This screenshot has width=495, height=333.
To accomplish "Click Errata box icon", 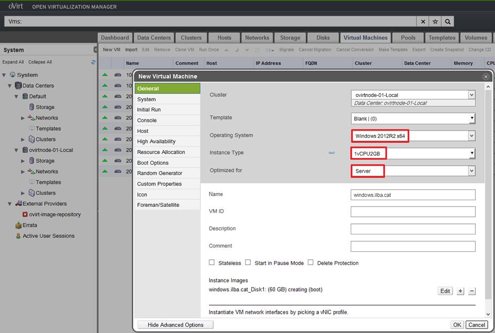I will 18,225.
